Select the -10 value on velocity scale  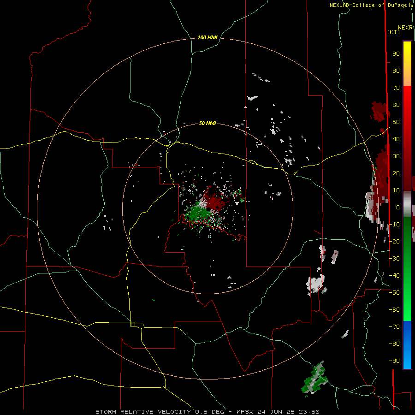pyautogui.click(x=394, y=225)
